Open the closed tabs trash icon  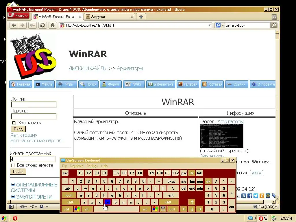coord(274,17)
